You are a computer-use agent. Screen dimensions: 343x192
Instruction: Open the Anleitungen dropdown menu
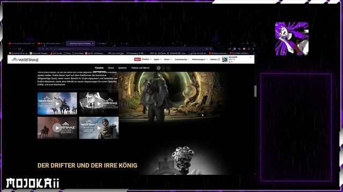pos(199,59)
